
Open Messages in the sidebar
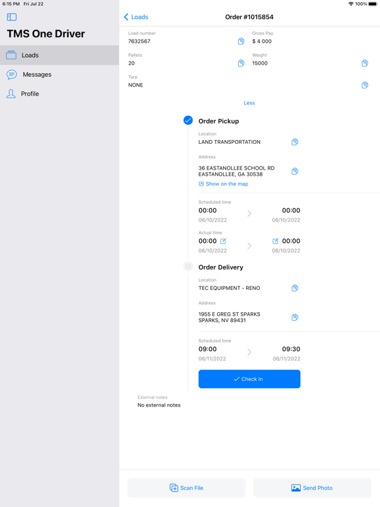click(x=59, y=75)
